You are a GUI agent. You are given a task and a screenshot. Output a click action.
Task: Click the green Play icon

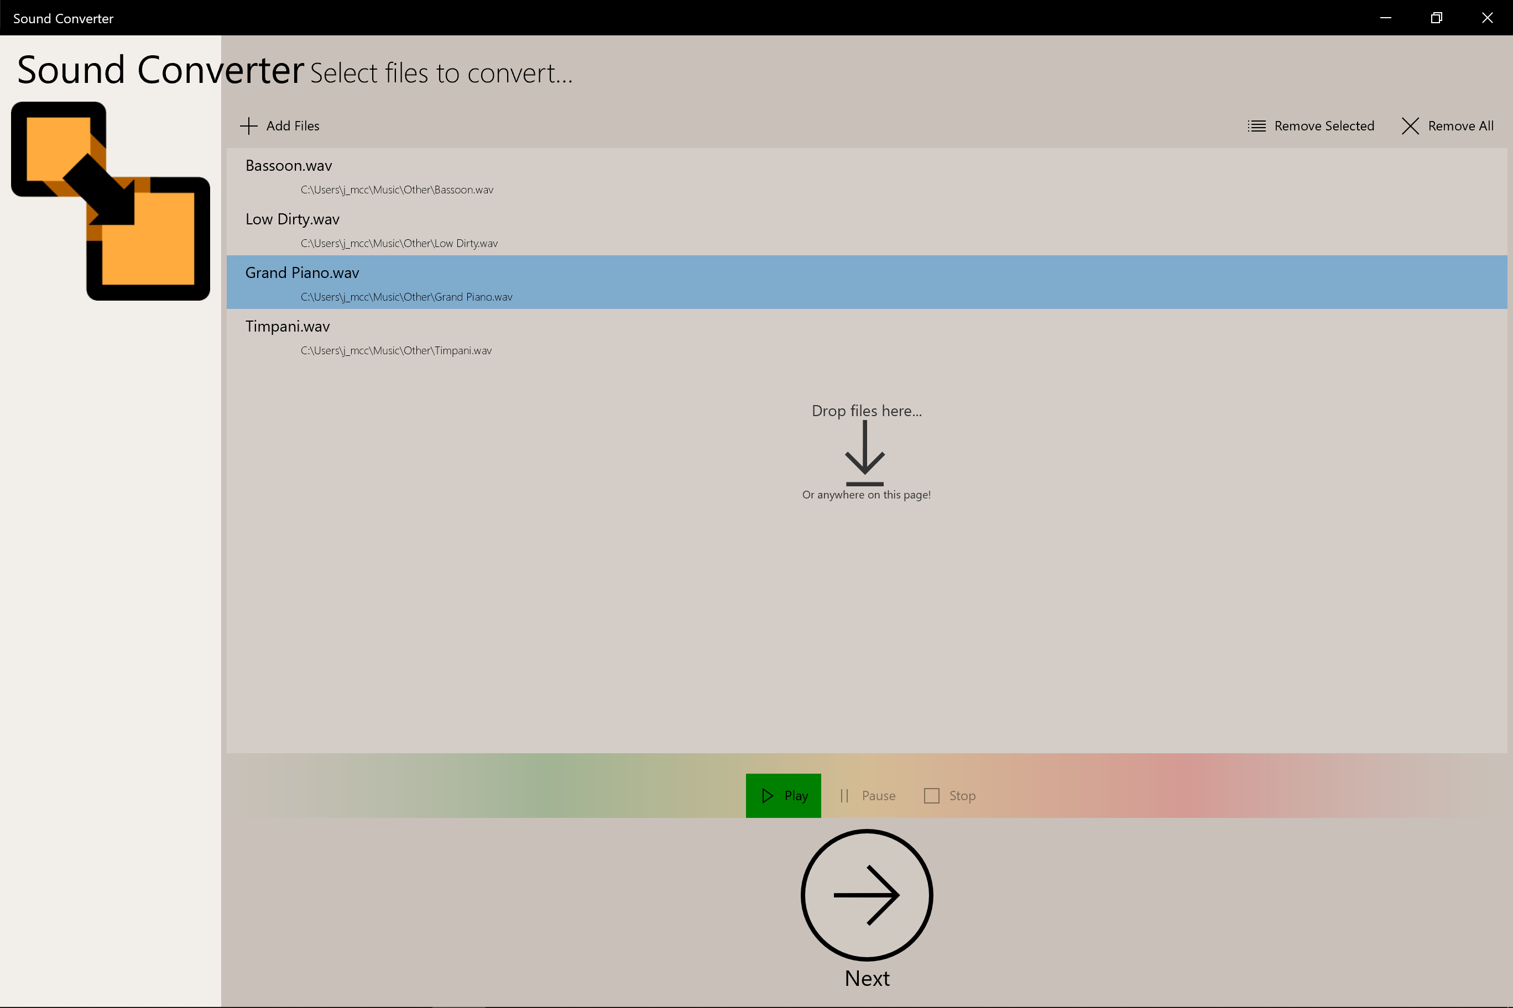point(768,795)
